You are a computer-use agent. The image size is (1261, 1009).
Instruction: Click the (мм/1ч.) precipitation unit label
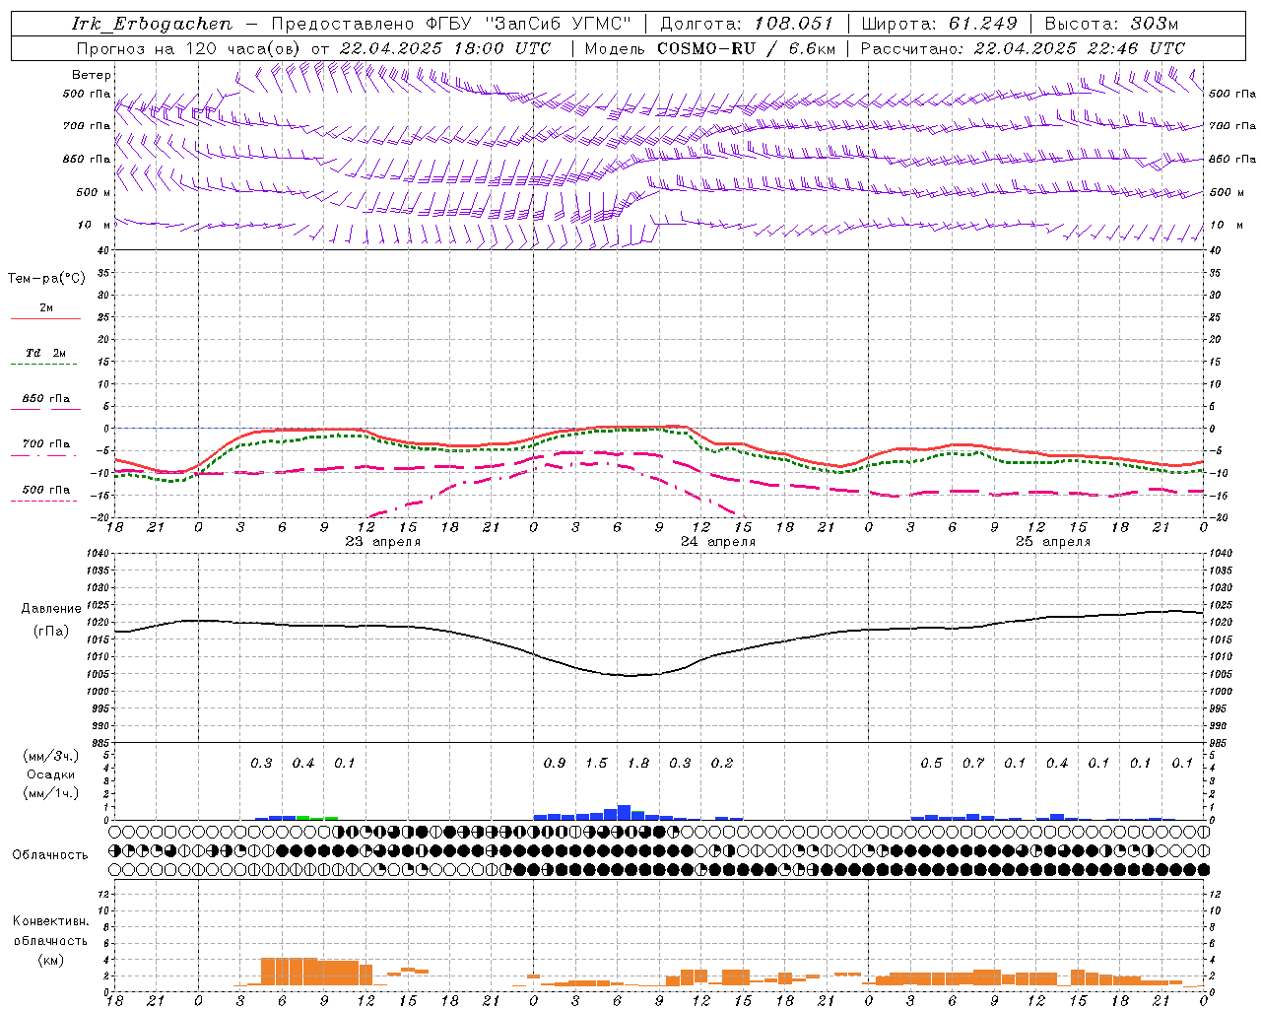(49, 793)
